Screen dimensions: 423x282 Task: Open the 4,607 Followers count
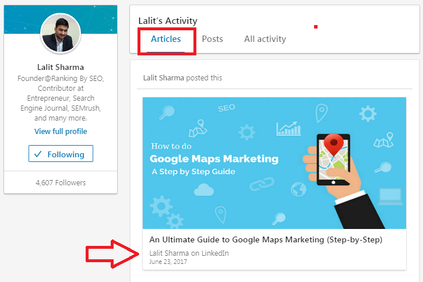tap(61, 183)
